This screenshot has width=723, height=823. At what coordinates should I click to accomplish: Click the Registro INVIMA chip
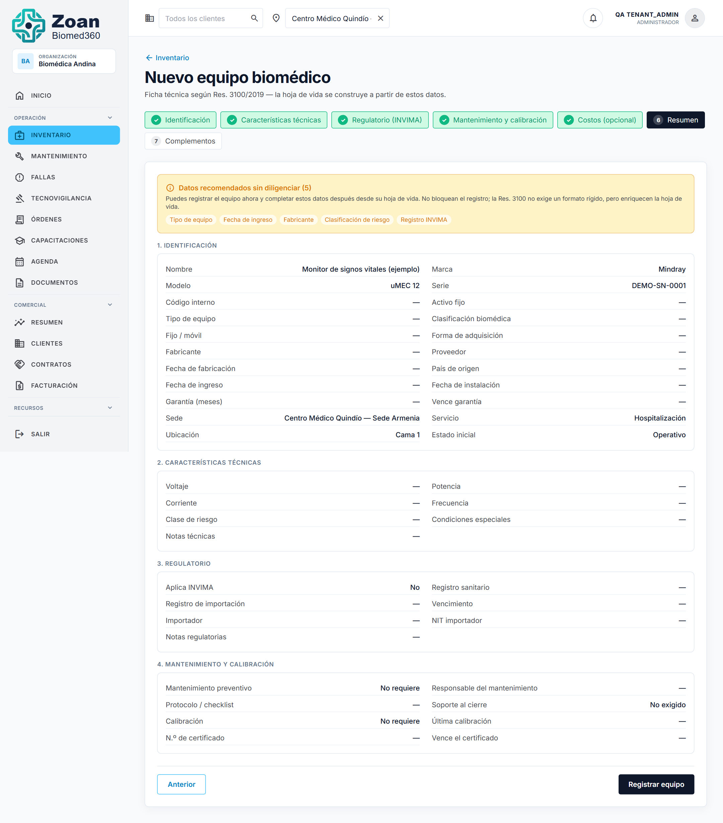point(424,220)
